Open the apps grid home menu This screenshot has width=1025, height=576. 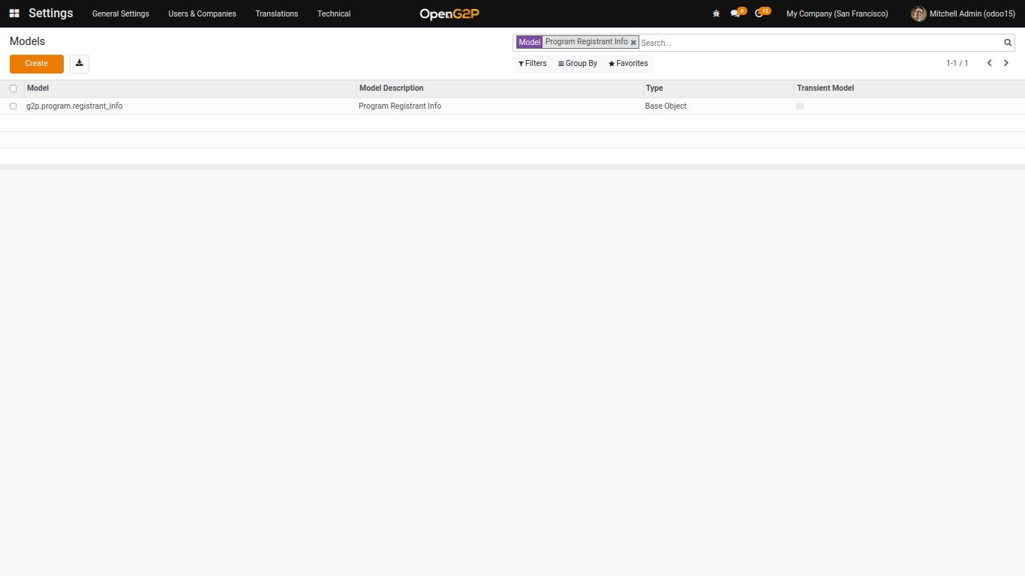14,13
